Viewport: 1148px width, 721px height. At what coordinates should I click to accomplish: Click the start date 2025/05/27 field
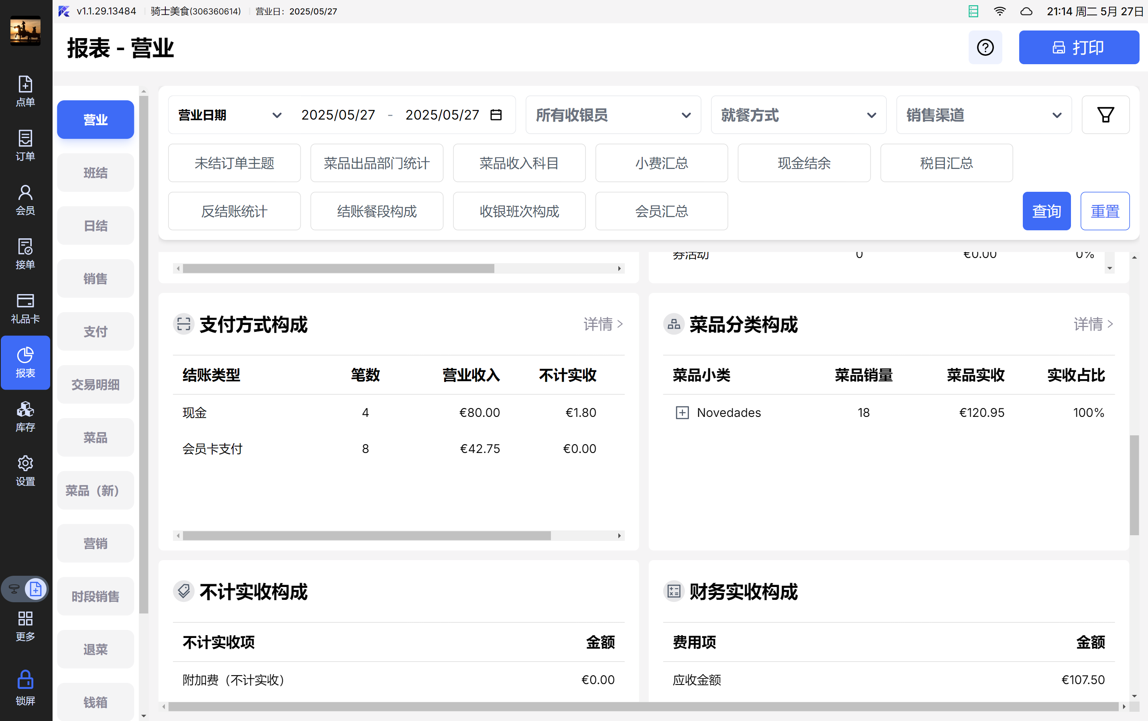tap(338, 115)
